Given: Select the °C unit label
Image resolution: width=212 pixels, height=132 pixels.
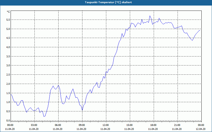Looking at the screenshot, I should coord(8,12).
